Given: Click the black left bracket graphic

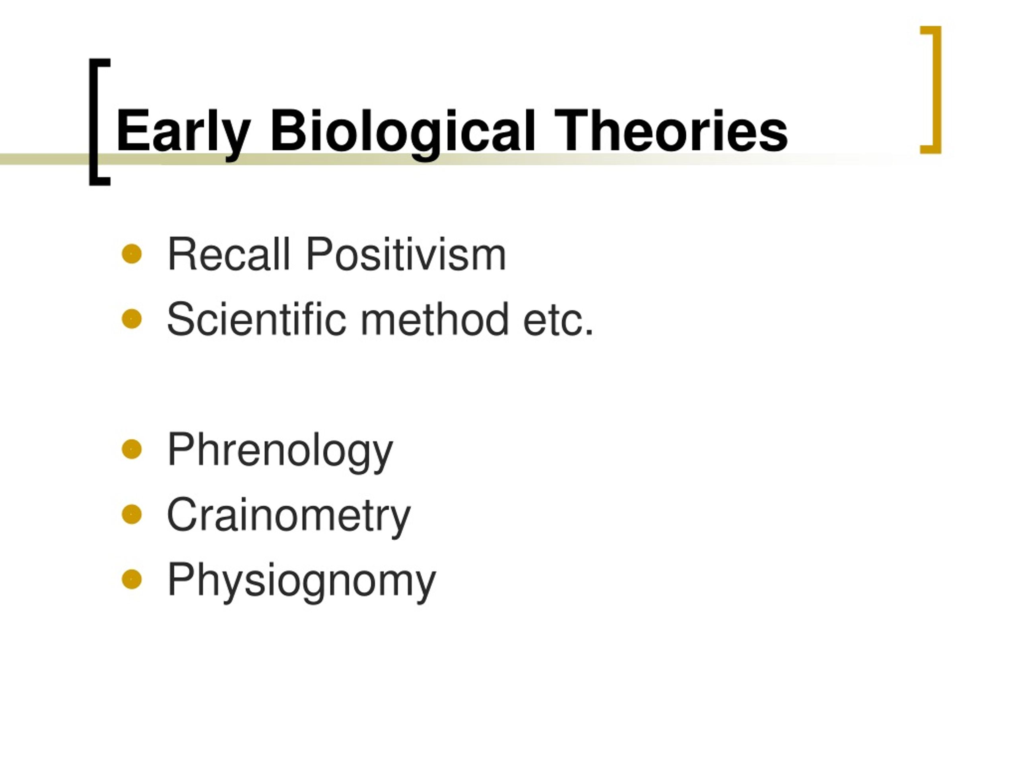Looking at the screenshot, I should pyautogui.click(x=99, y=122).
